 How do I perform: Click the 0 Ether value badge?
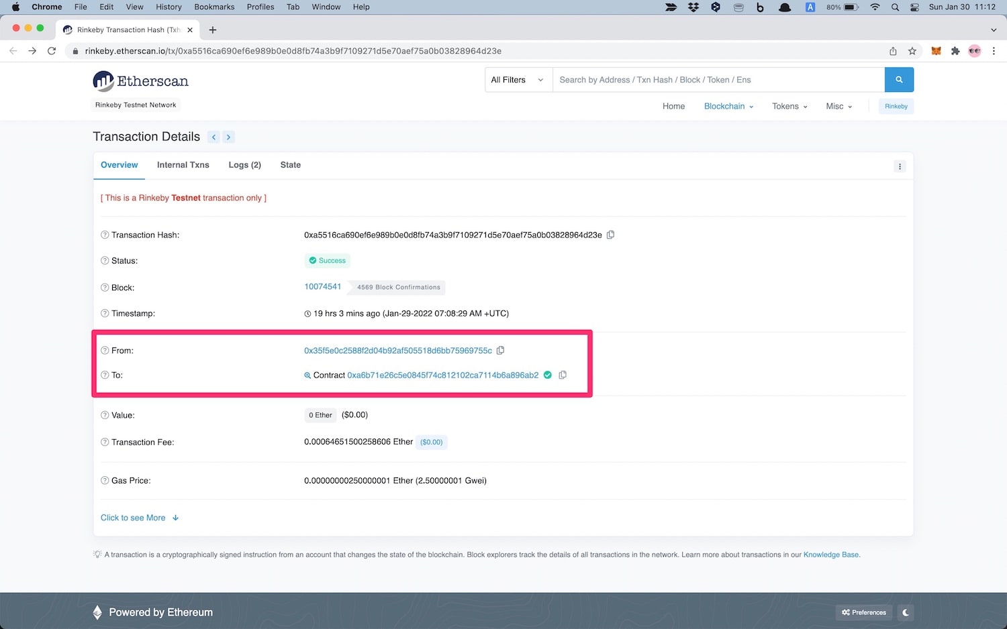pyautogui.click(x=320, y=415)
